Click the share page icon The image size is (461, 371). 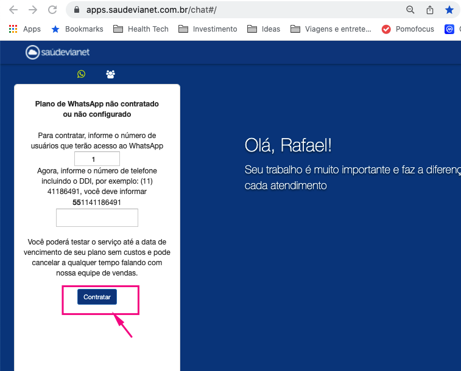430,10
